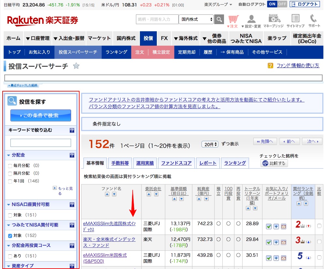This screenshot has height=269, width=326.
Task: Click the Rakuten 楽天証券 logo
Action: [42, 21]
